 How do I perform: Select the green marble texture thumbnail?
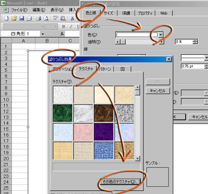click(63, 113)
